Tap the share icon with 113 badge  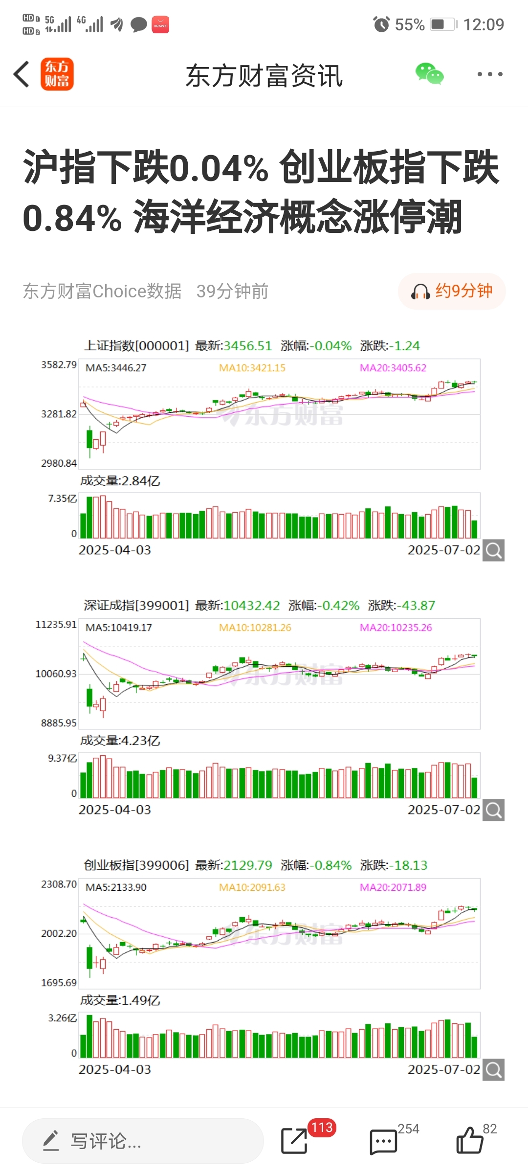[295, 1141]
